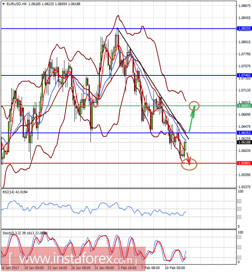Click the EURUSD,H4 symbol label
Viewport: 252px width, 272px height.
tap(17, 4)
